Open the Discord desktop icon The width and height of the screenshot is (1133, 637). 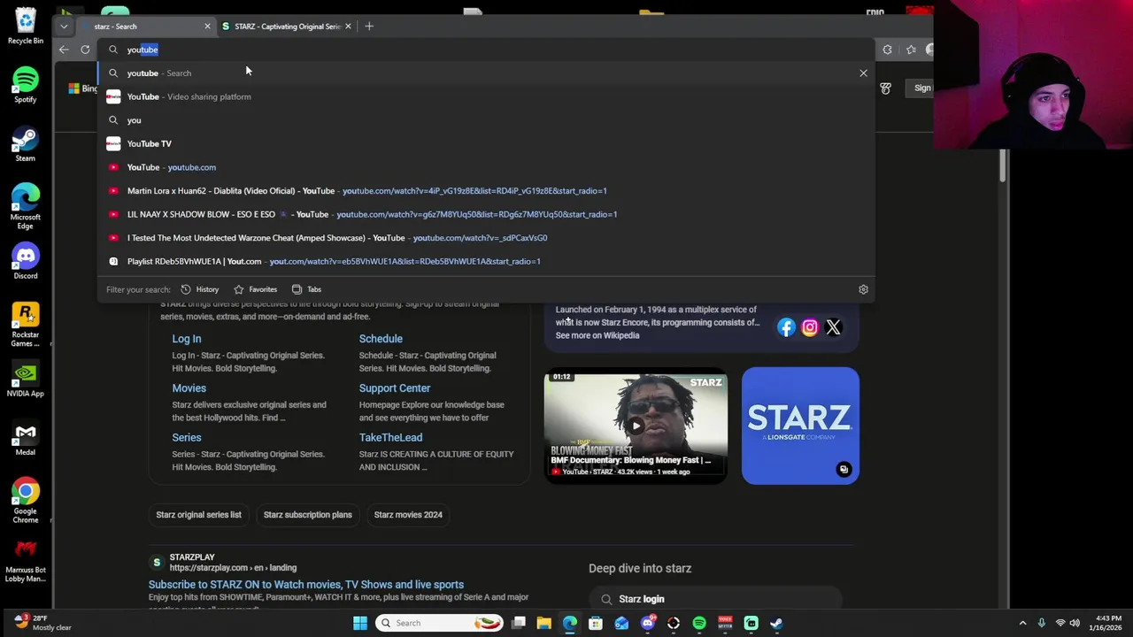(x=26, y=262)
